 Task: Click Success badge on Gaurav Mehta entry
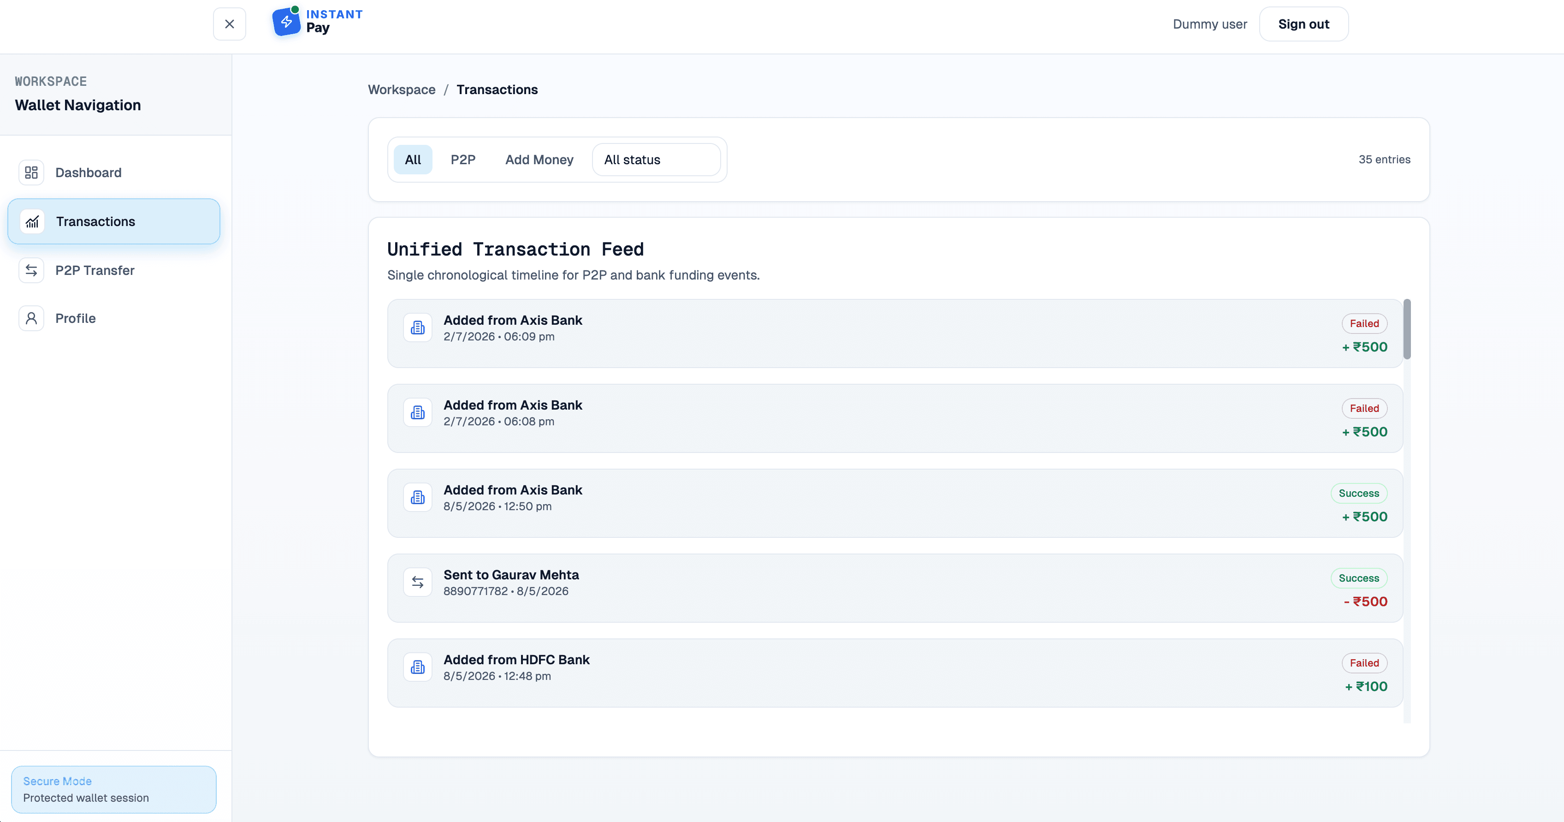[1359, 578]
